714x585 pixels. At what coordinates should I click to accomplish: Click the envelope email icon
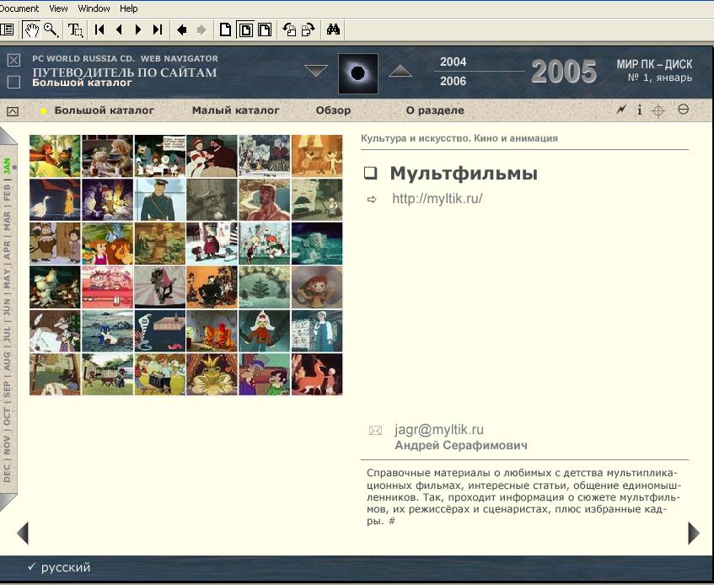pyautogui.click(x=375, y=430)
